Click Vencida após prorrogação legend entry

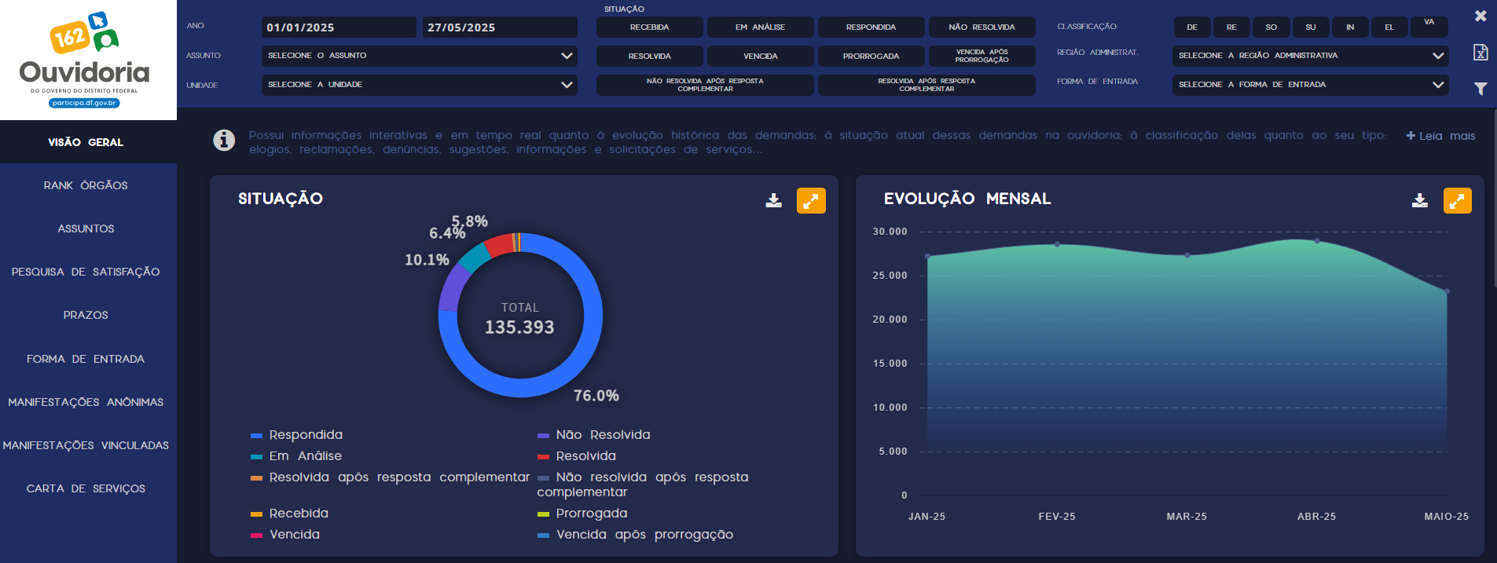[x=636, y=535]
